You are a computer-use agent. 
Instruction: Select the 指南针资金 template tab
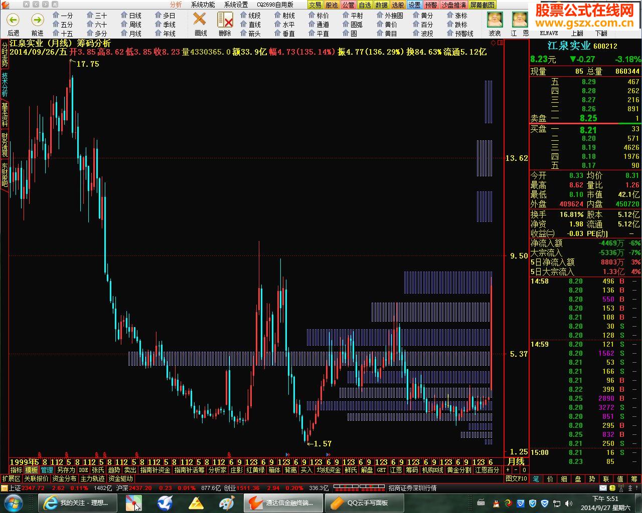pyautogui.click(x=155, y=470)
